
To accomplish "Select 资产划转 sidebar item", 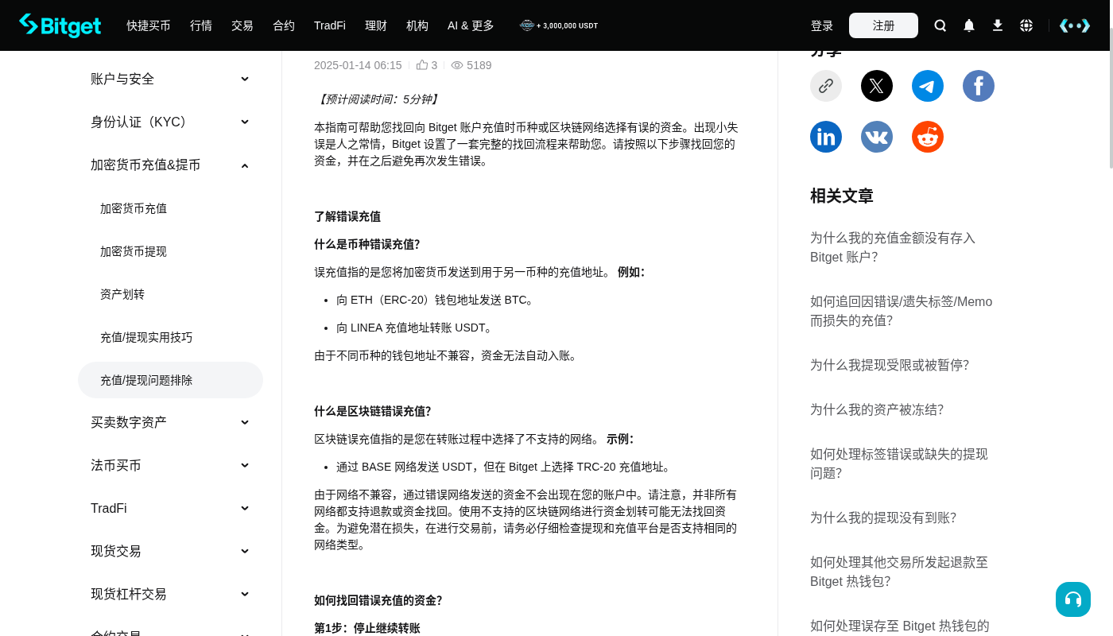I will pyautogui.click(x=170, y=294).
